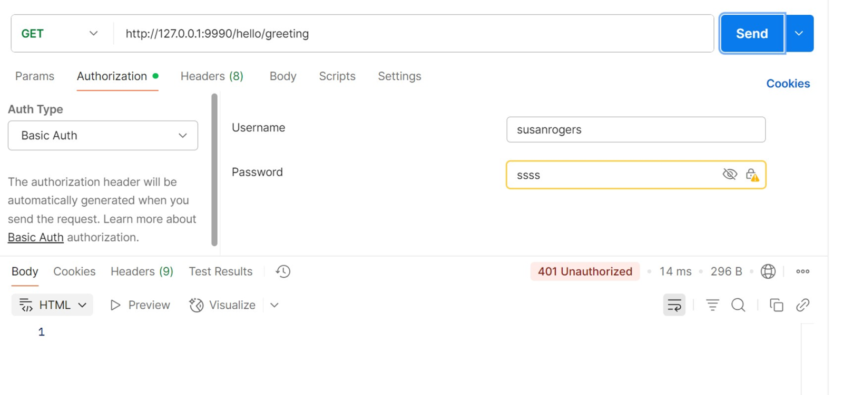Click the response history clock icon
Viewport: 843px width, 395px height.
tap(283, 271)
